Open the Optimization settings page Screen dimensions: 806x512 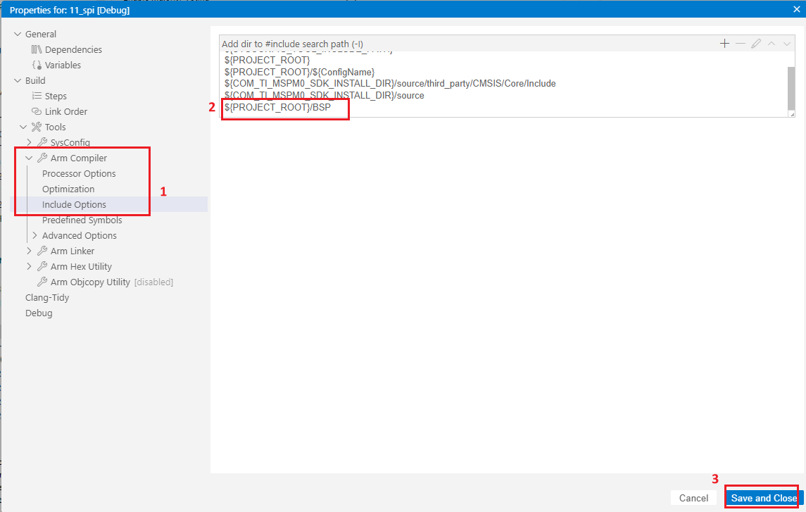pos(68,189)
